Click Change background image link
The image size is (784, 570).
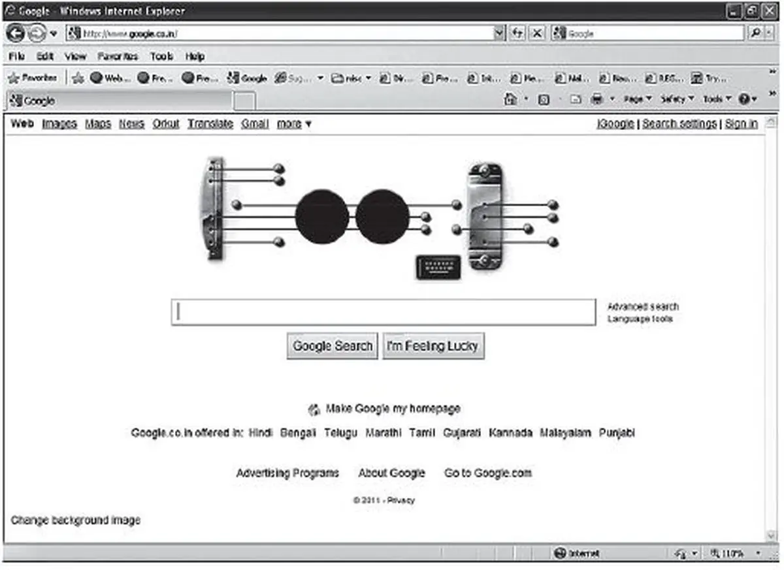click(x=76, y=520)
